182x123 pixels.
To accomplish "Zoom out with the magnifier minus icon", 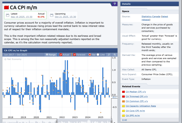I will click(115, 55).
